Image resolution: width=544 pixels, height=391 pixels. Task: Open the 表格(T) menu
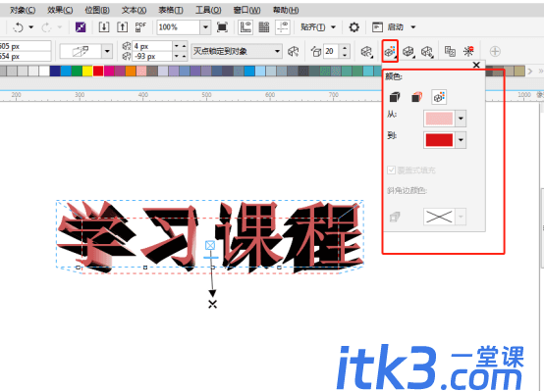click(x=171, y=10)
